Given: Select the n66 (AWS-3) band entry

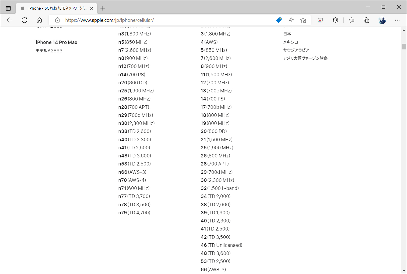Looking at the screenshot, I should point(132,172).
